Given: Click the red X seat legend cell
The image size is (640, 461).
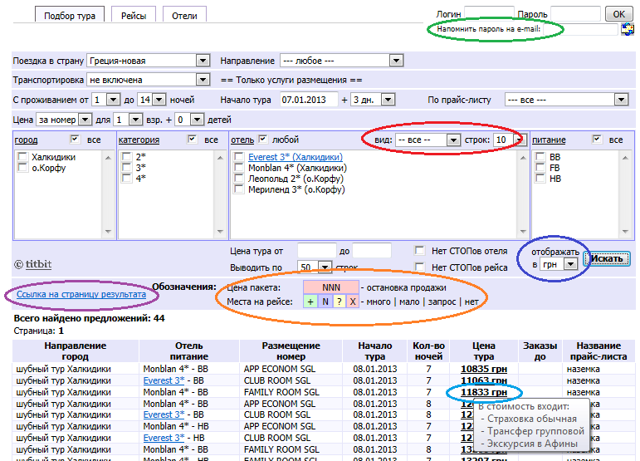Looking at the screenshot, I should 352,302.
